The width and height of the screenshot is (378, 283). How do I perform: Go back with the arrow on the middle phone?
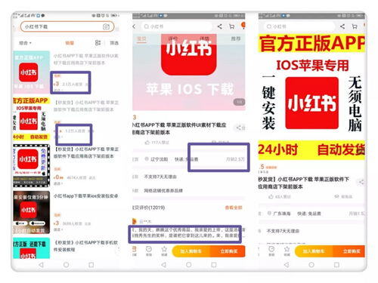click(135, 26)
